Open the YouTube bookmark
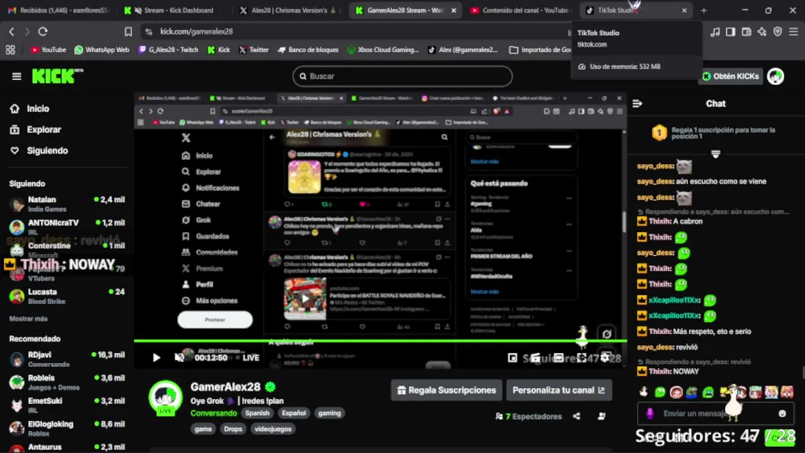805x453 pixels. pos(48,50)
